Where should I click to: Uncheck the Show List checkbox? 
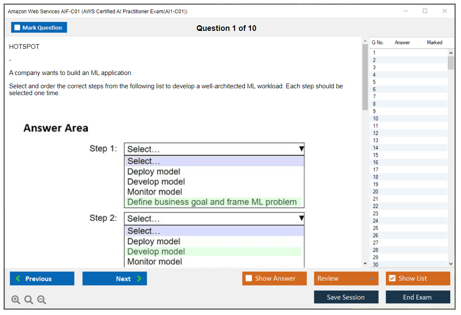click(392, 279)
